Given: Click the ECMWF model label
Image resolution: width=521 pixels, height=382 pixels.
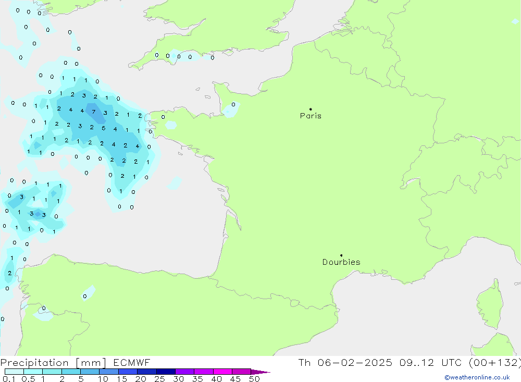Looking at the screenshot, I should [x=132, y=363].
